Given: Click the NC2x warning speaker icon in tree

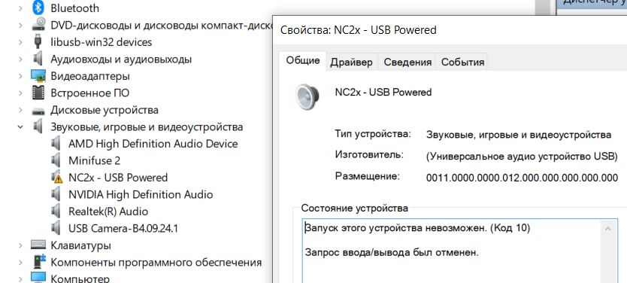Looking at the screenshot, I should point(57,178).
